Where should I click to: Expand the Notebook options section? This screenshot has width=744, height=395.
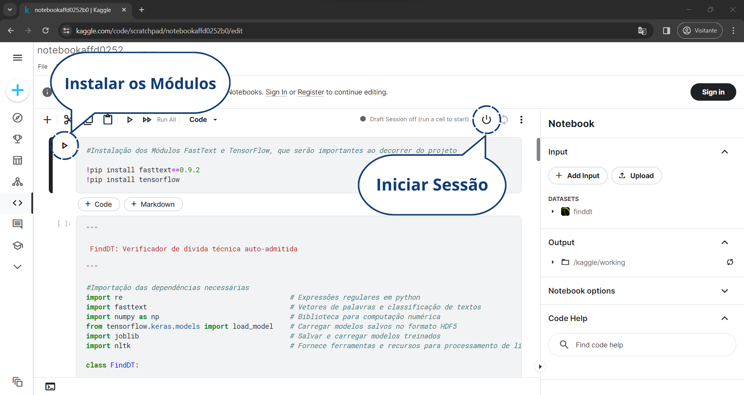point(724,291)
